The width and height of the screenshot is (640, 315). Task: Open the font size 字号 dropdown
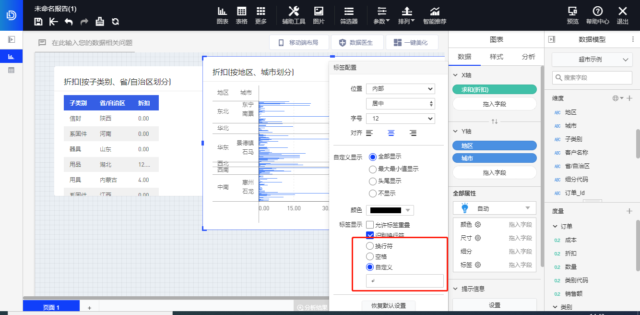point(401,118)
